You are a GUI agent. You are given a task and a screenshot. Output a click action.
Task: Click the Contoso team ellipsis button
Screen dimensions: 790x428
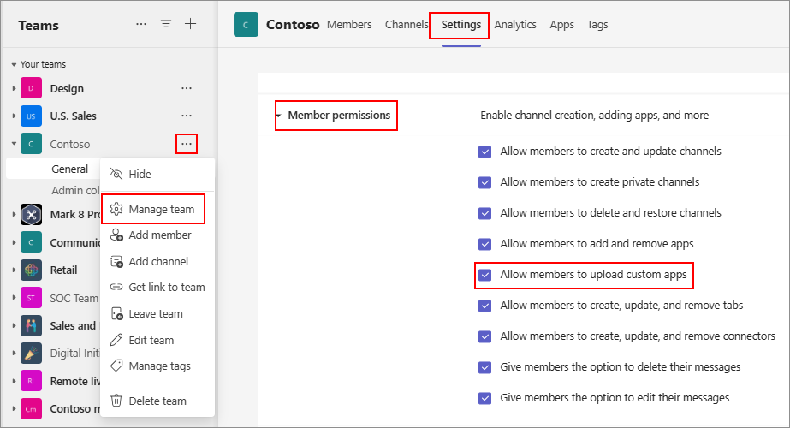click(x=186, y=144)
